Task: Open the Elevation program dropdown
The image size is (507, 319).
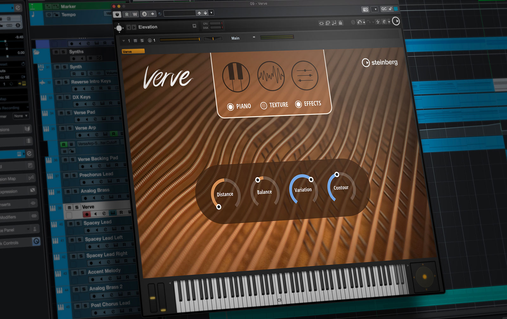Action: coord(194,26)
